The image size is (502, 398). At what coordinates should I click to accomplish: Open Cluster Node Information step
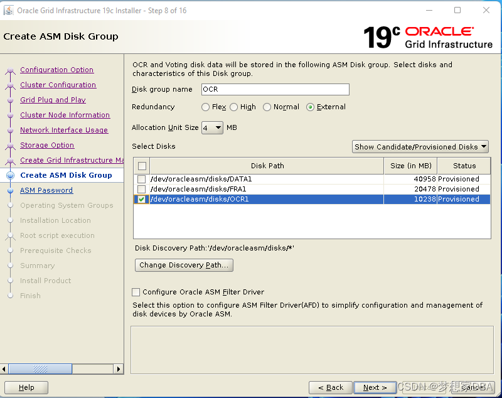65,115
